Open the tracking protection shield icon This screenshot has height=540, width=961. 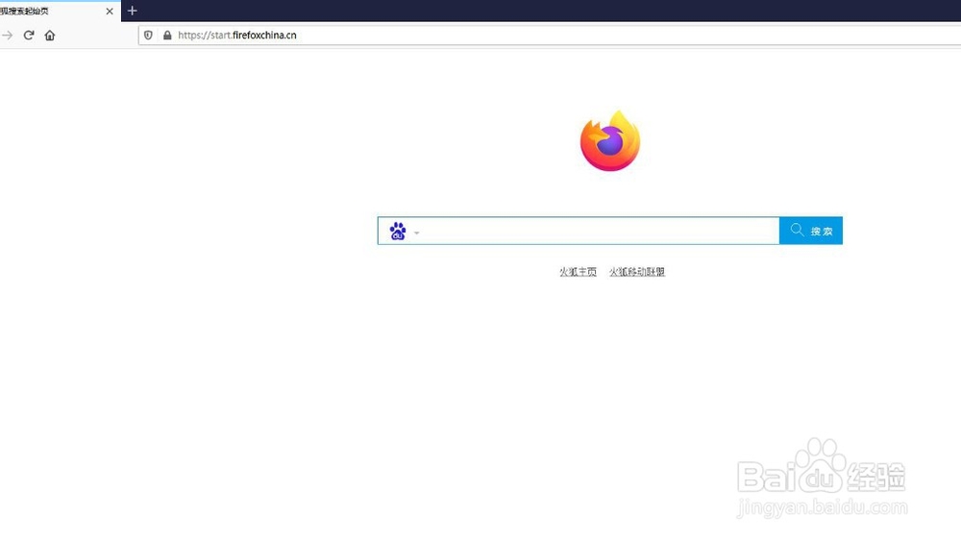click(x=148, y=36)
